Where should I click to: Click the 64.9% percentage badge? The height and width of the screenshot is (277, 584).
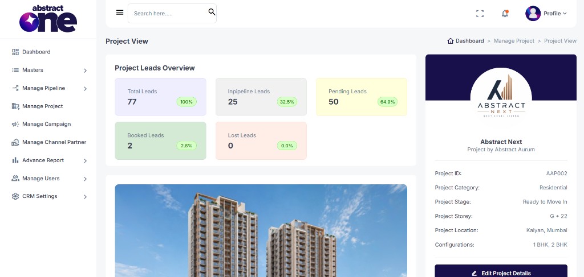388,102
